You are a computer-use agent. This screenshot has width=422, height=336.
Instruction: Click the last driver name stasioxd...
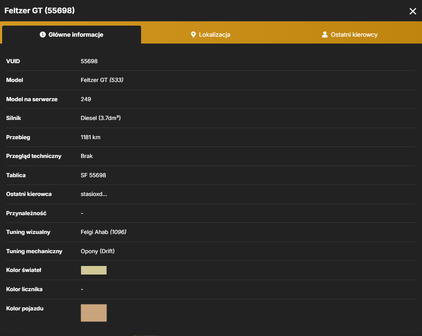click(94, 194)
